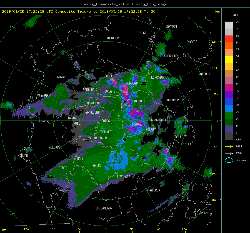
Task: Click the CHITRADURGA label
Action: (x=151, y=190)
